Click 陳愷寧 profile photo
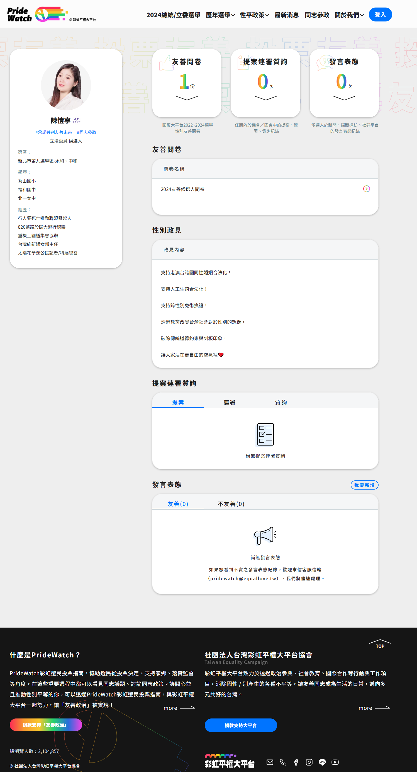The height and width of the screenshot is (772, 417). [x=66, y=85]
